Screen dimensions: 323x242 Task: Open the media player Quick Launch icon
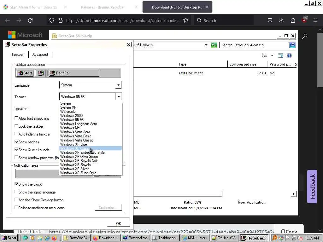click(x=32, y=238)
